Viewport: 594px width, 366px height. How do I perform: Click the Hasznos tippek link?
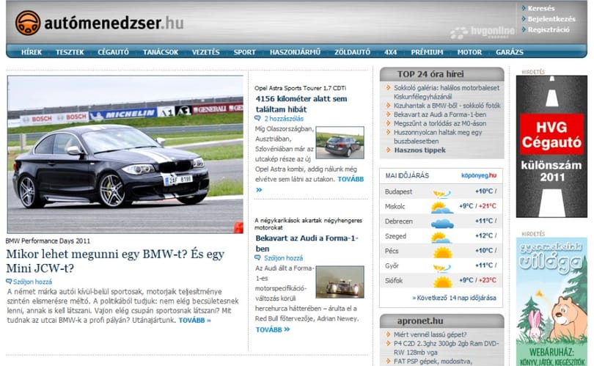point(419,150)
